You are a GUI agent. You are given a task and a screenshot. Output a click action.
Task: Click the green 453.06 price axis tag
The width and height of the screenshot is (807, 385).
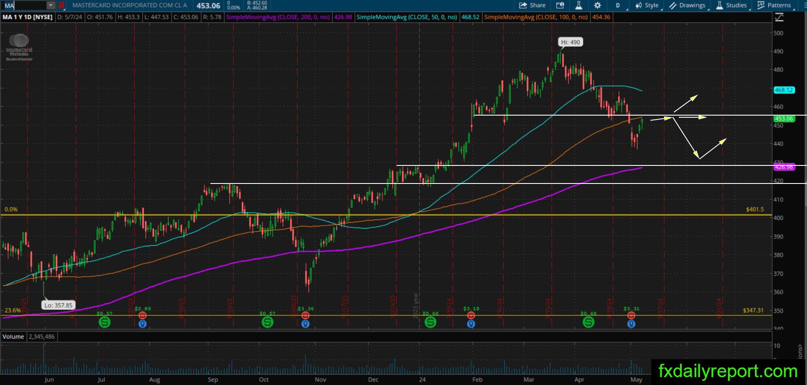(783, 119)
